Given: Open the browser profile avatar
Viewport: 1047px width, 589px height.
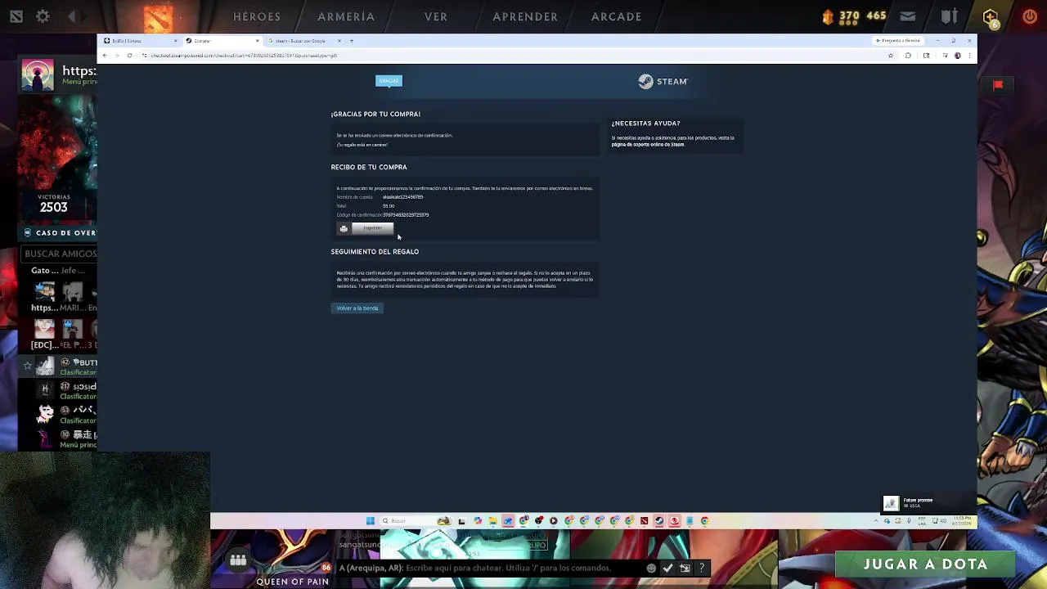Looking at the screenshot, I should pyautogui.click(x=958, y=56).
